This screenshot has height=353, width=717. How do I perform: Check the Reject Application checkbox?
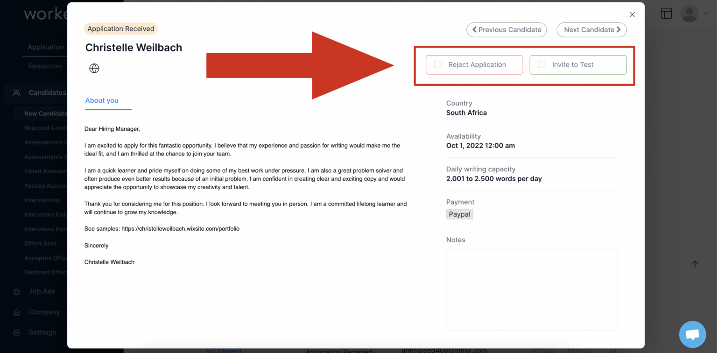click(x=437, y=64)
